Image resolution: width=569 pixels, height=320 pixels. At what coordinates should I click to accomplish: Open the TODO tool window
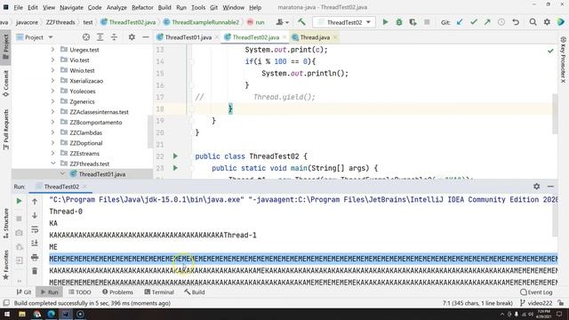coord(80,292)
